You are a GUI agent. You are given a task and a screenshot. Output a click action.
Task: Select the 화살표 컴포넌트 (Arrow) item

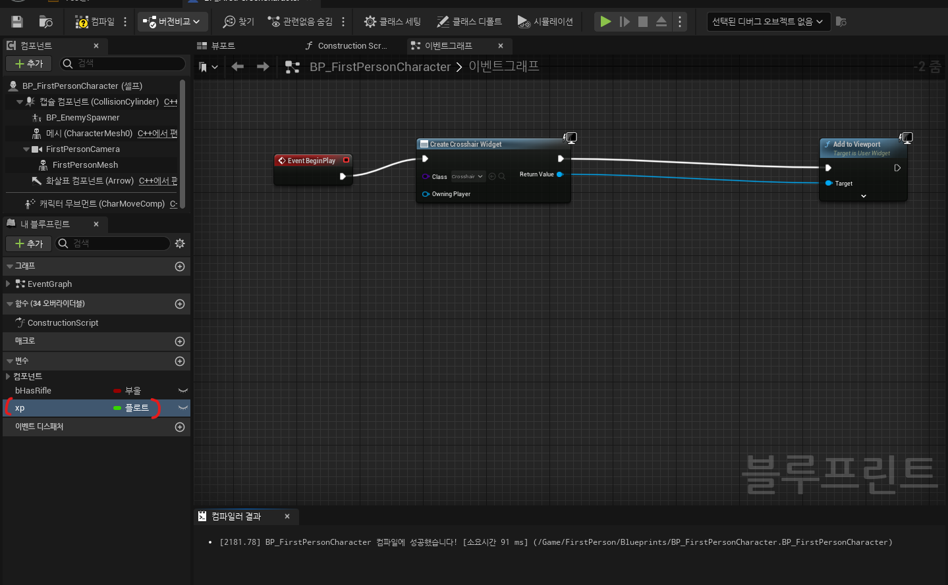pyautogui.click(x=90, y=181)
